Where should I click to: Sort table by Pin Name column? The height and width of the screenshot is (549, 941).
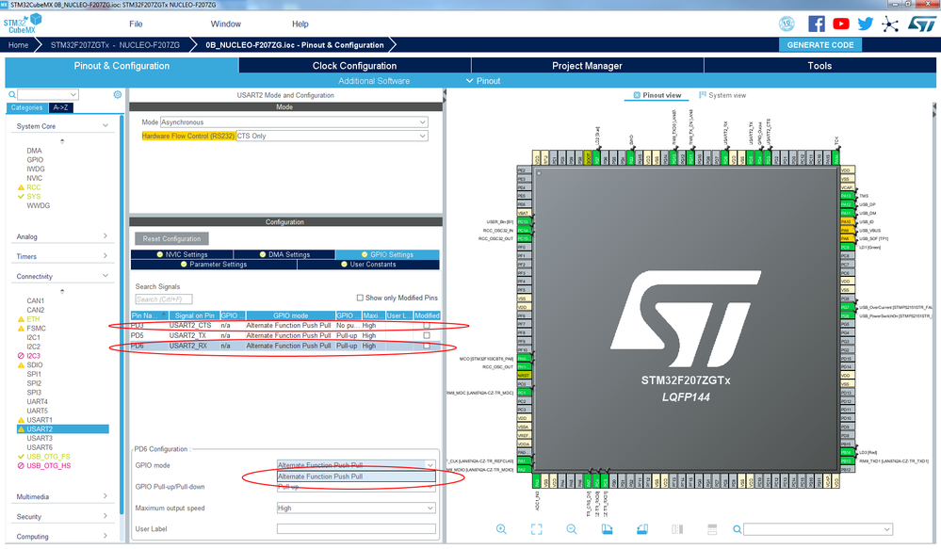click(150, 315)
